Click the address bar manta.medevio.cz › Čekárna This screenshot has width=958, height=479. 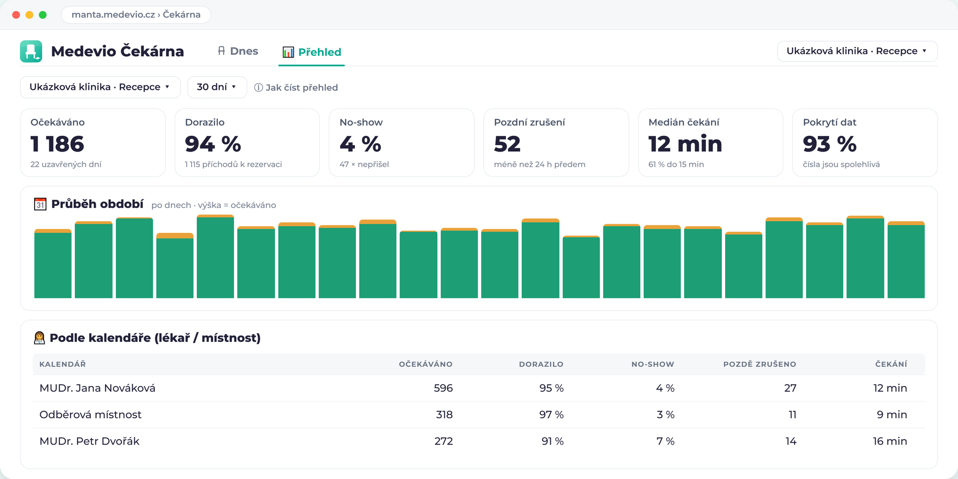tap(136, 14)
